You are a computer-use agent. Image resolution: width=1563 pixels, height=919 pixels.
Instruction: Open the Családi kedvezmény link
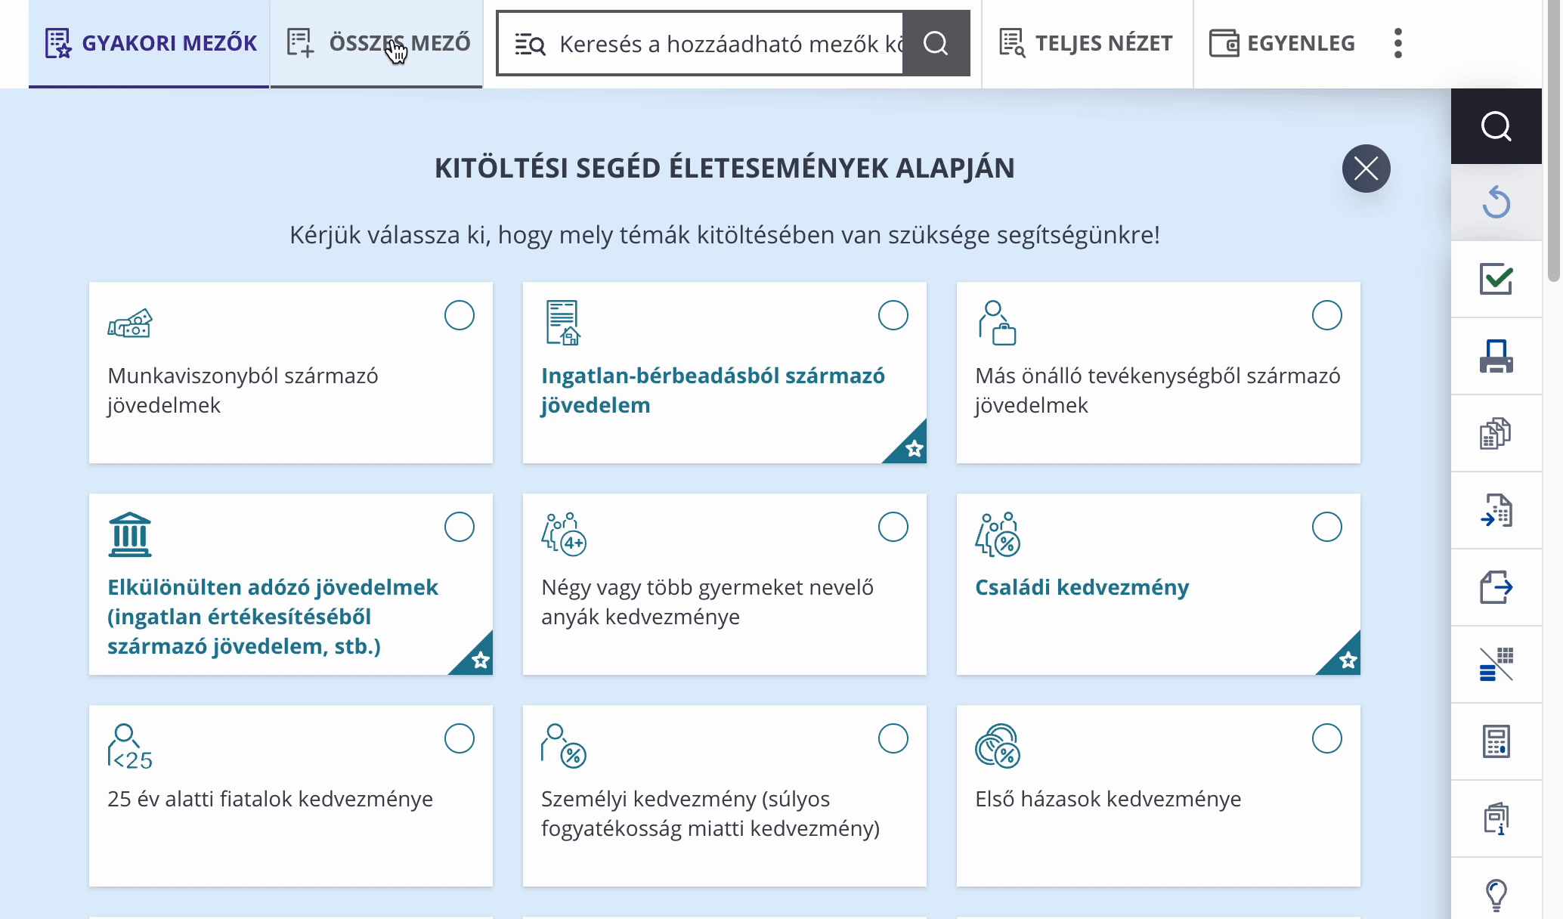pos(1082,587)
